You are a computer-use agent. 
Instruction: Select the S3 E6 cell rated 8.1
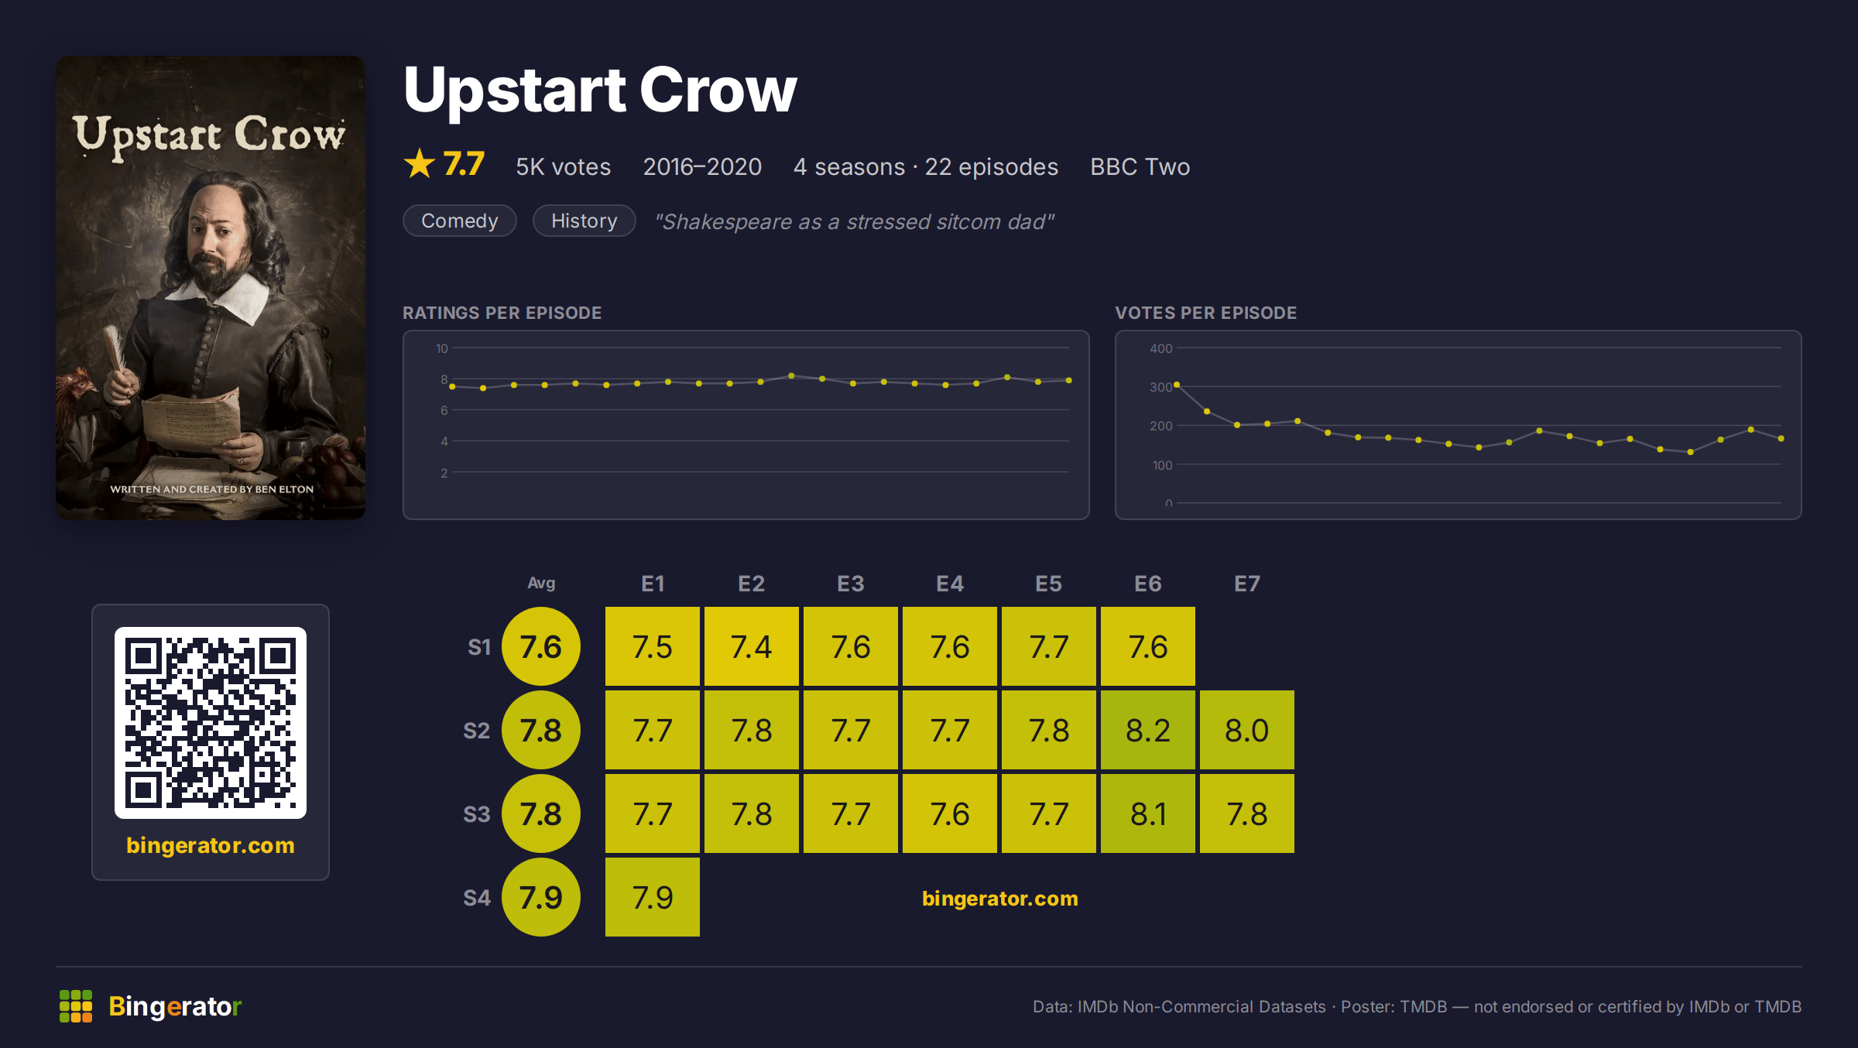click(1148, 813)
